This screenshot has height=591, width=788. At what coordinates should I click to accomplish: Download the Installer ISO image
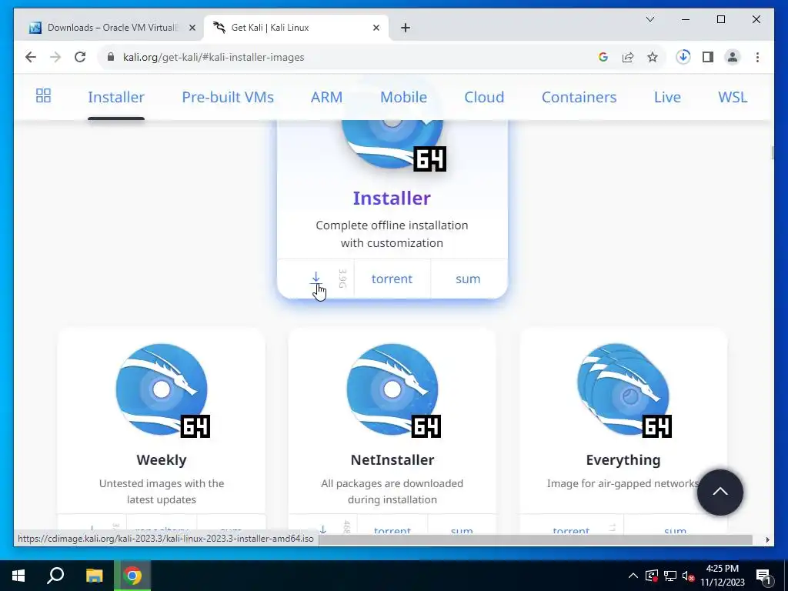[316, 279]
